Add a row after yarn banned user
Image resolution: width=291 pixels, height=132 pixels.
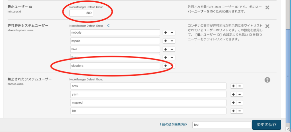(x=234, y=94)
